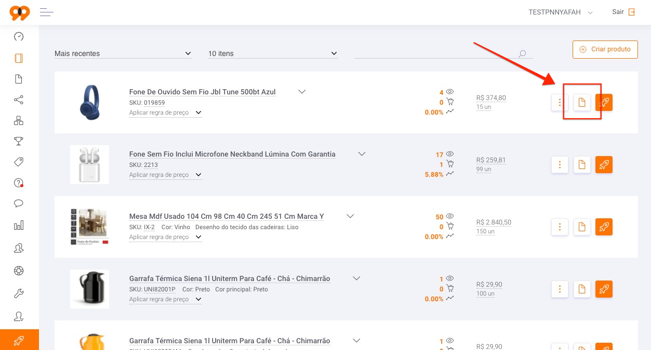Open Aplicar regra de preço for Neckband Lúmina
This screenshot has width=651, height=350.
(x=166, y=175)
